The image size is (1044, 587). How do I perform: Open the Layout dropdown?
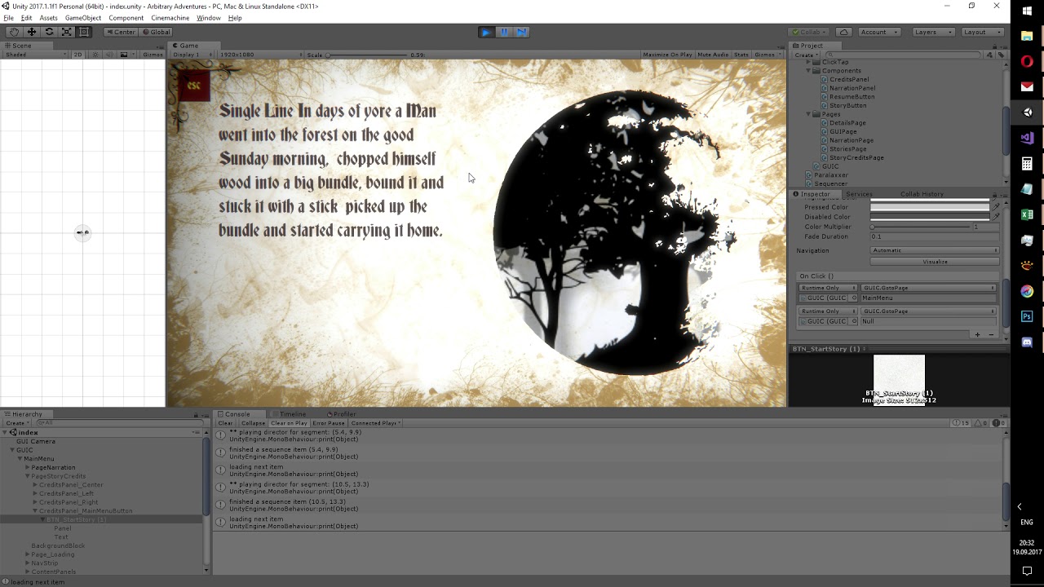click(982, 32)
